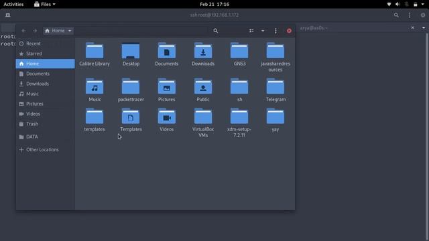Open the Files three-dot menu
The image size is (429, 241).
click(x=275, y=31)
